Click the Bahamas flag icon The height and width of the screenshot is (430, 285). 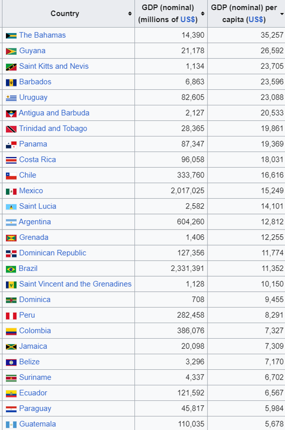[11, 35]
